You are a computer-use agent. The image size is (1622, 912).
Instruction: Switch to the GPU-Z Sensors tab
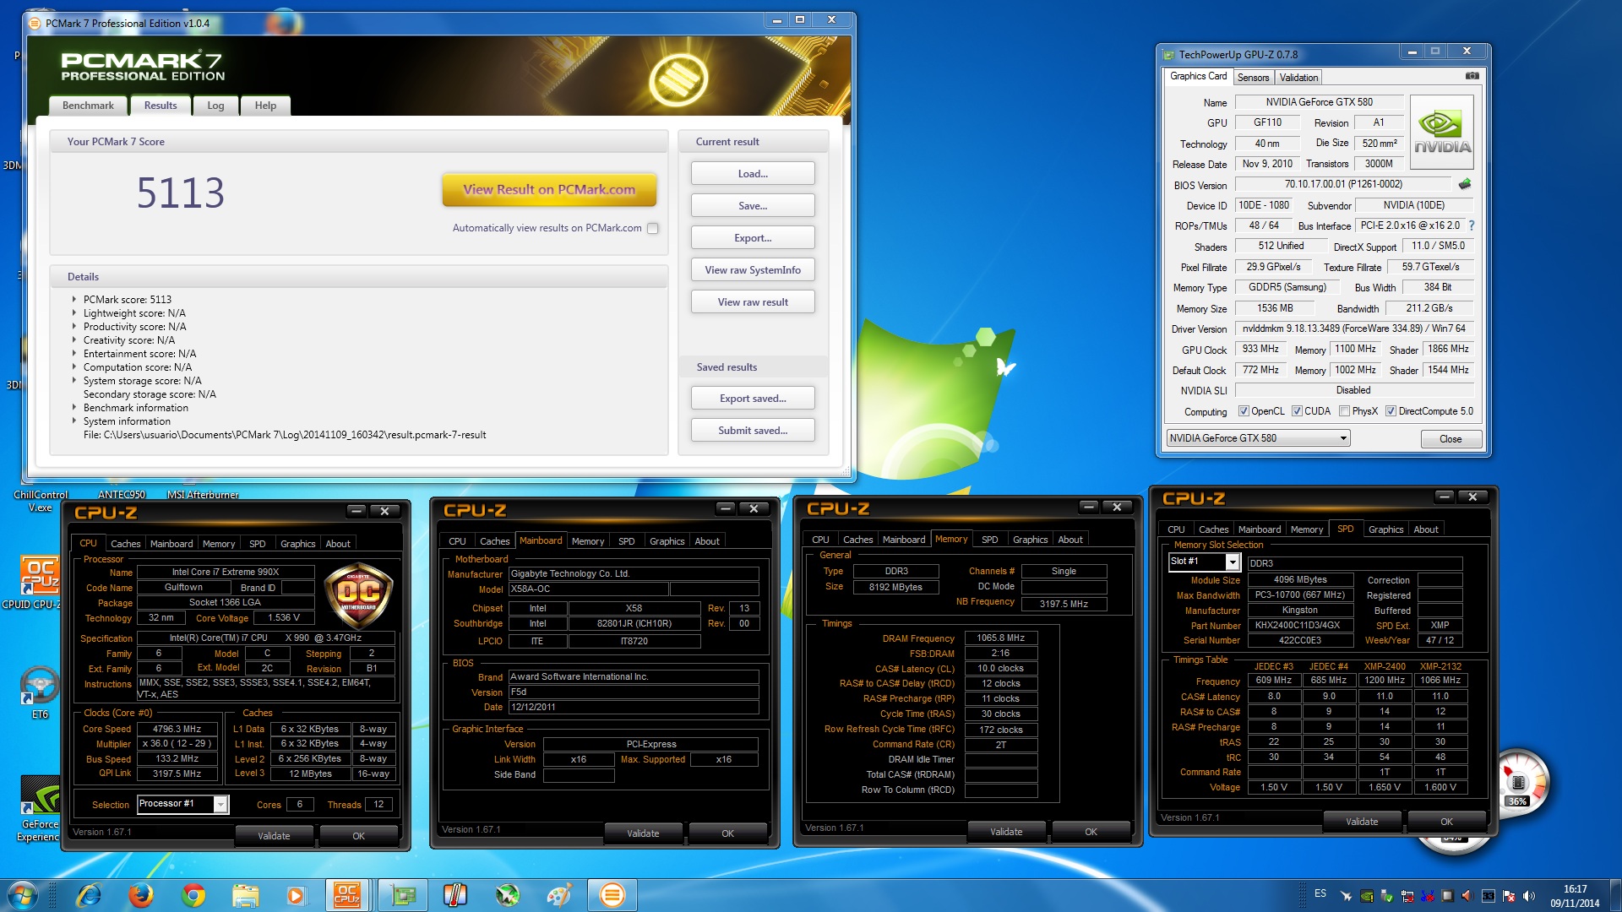(x=1253, y=78)
